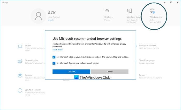Open the Time & Language settings category

click(147, 62)
